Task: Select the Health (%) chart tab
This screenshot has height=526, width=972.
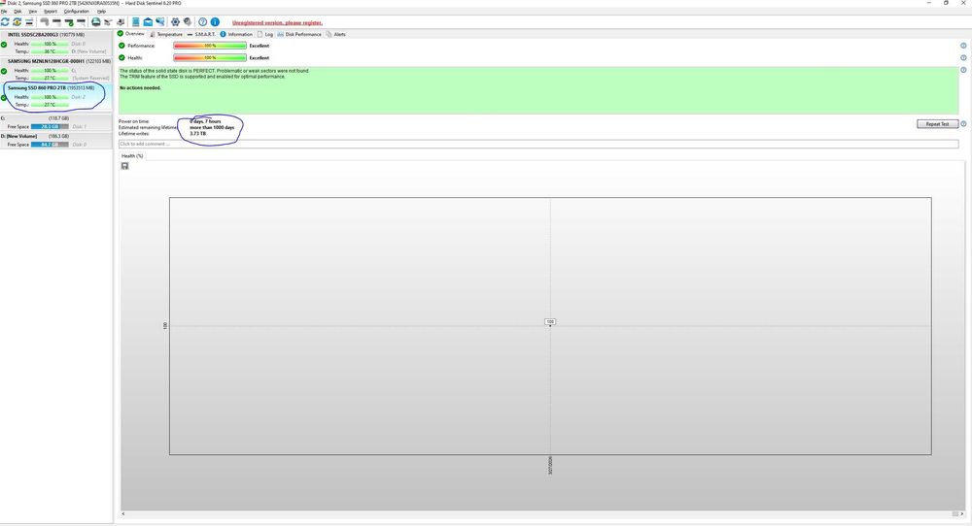Action: 132,156
